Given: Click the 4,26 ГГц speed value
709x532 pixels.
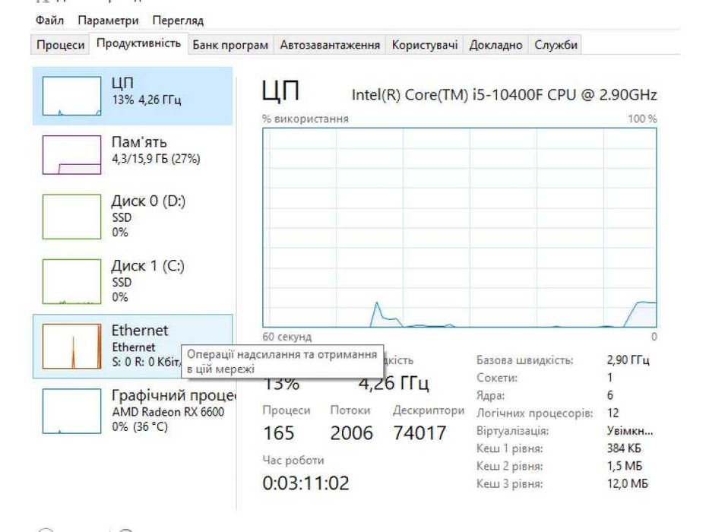Looking at the screenshot, I should (394, 384).
